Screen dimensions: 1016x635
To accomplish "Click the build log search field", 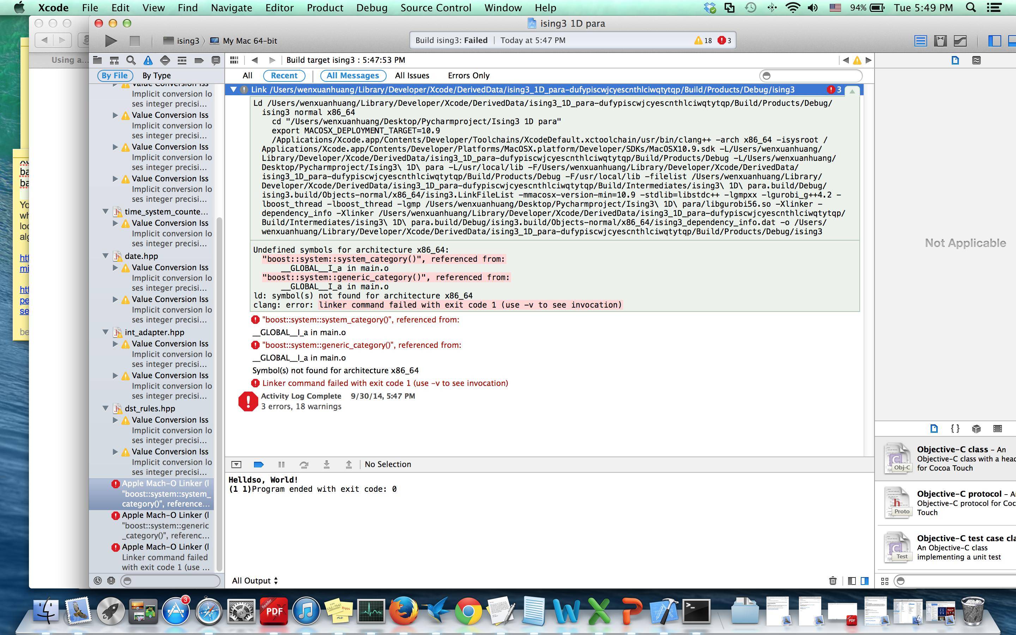I will pos(811,75).
